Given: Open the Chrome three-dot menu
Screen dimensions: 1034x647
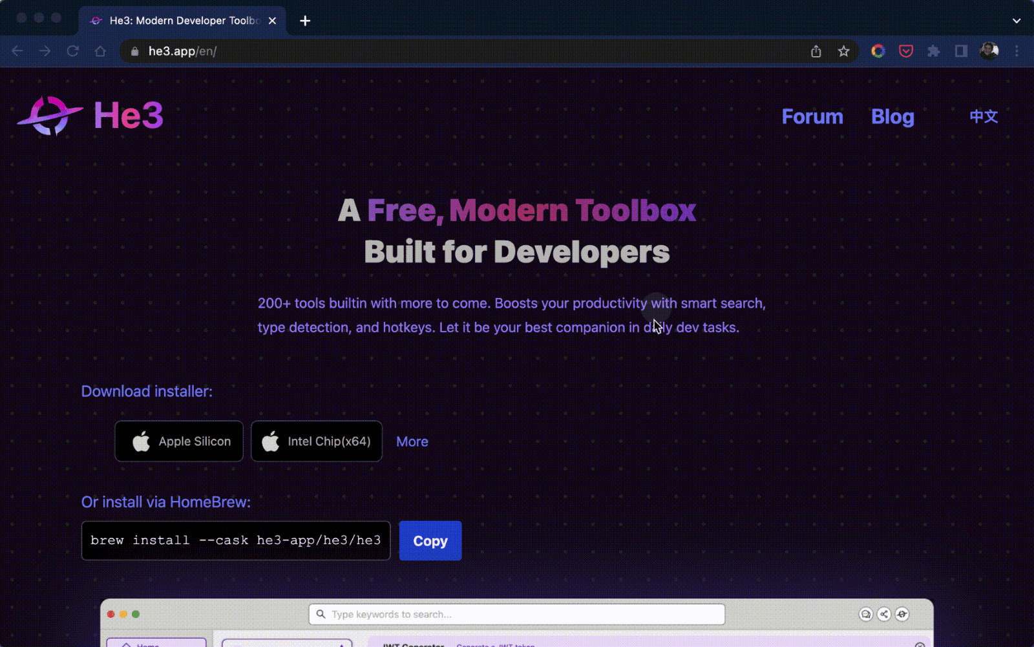Looking at the screenshot, I should [x=1017, y=52].
